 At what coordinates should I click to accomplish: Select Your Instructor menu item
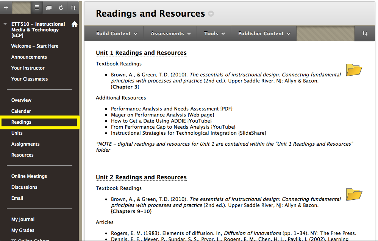(x=28, y=68)
